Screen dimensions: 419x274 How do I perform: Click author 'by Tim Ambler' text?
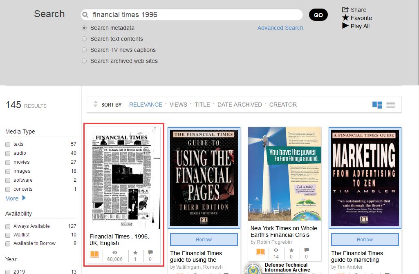click(x=347, y=267)
